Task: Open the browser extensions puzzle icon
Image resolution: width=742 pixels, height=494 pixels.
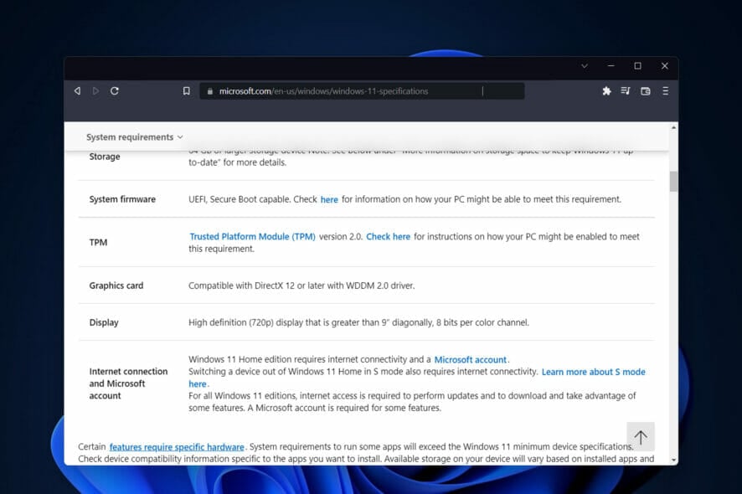Action: [606, 90]
